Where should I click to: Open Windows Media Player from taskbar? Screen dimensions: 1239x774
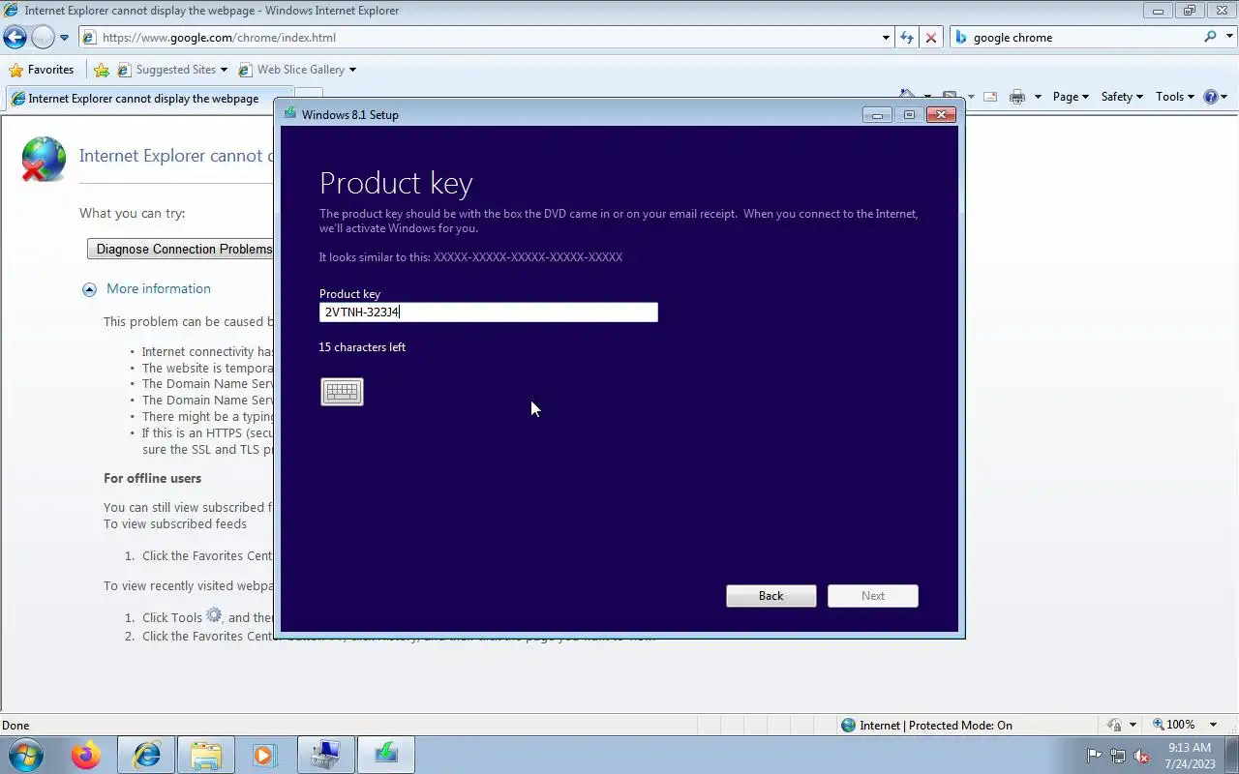click(x=265, y=755)
